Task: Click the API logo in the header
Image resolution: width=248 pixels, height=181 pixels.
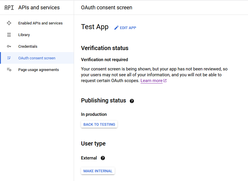Action: tap(9, 7)
